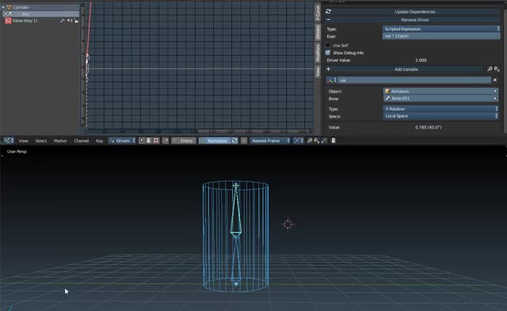Viewport: 507px width, 311px height.
Task: Collapse the Cylinder channel group
Action: click(3, 7)
